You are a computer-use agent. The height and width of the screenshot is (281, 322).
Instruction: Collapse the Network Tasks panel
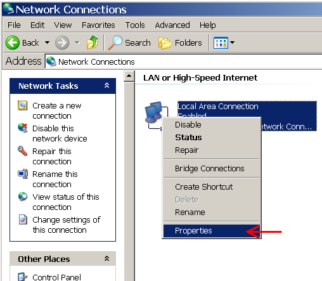click(106, 86)
